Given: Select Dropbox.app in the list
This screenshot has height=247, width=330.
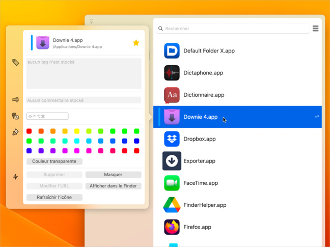Looking at the screenshot, I should [237, 139].
